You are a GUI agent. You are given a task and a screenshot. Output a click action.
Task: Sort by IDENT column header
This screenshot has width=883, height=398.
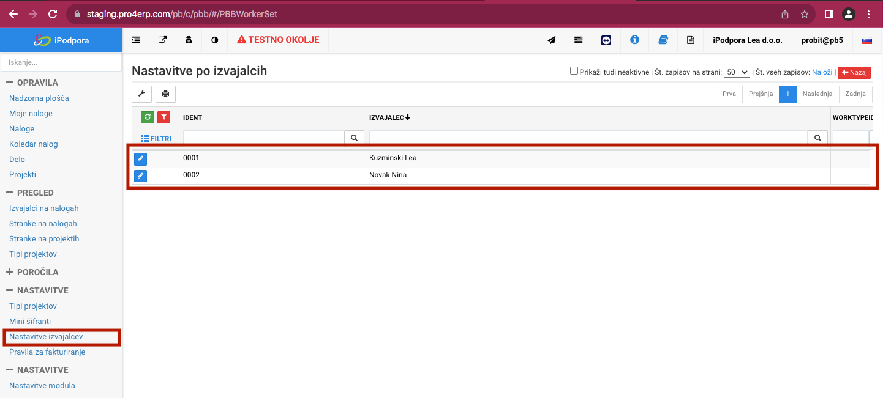click(192, 117)
